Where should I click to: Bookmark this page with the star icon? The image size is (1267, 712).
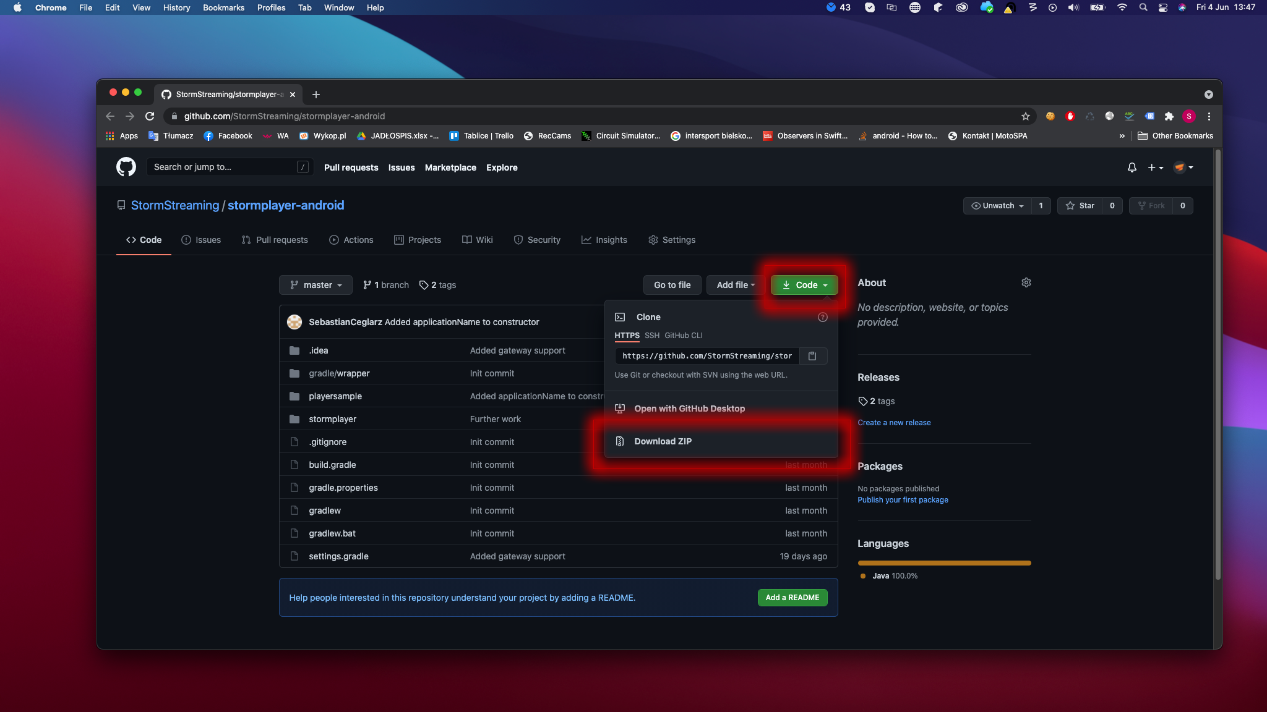pyautogui.click(x=1025, y=116)
